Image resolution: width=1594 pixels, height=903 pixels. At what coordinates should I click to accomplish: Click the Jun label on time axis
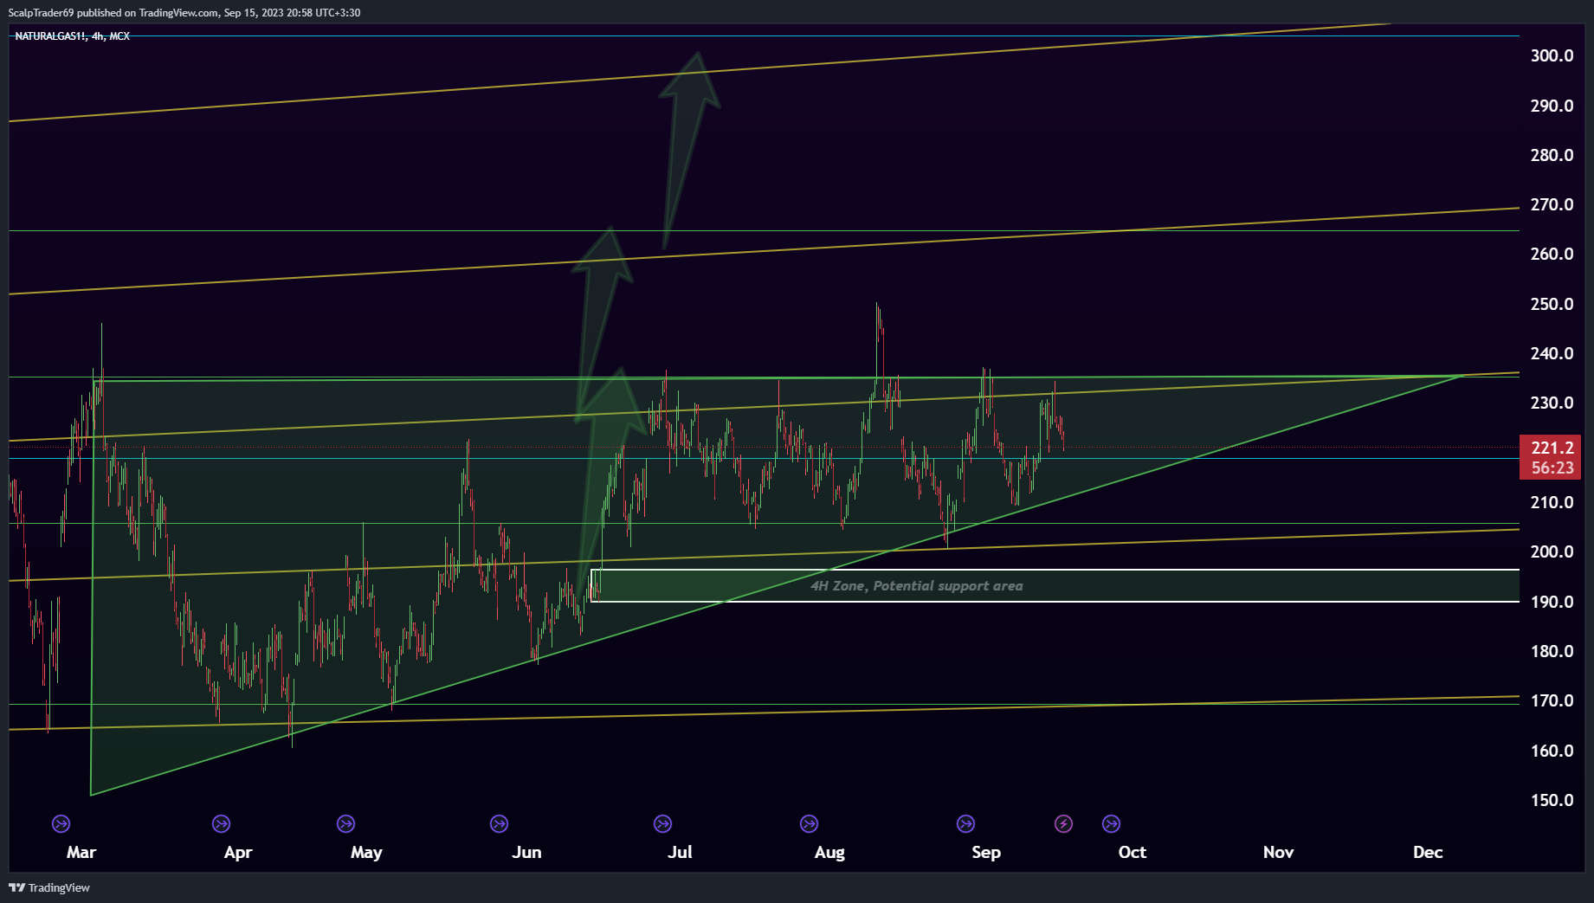(526, 852)
